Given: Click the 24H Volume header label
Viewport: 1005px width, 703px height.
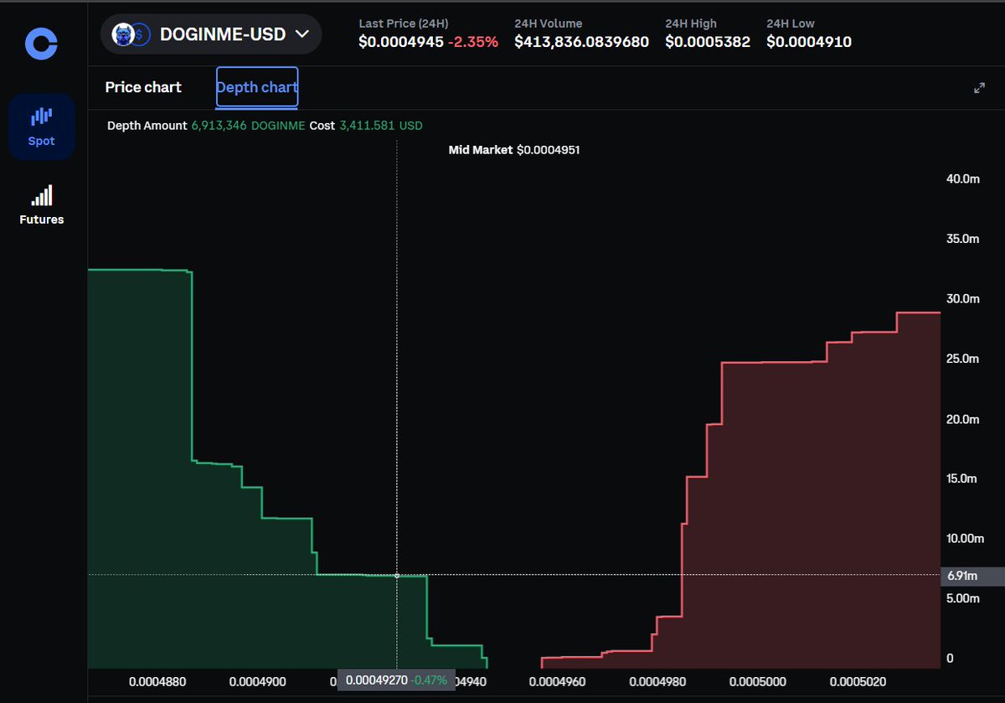Looking at the screenshot, I should click(549, 23).
